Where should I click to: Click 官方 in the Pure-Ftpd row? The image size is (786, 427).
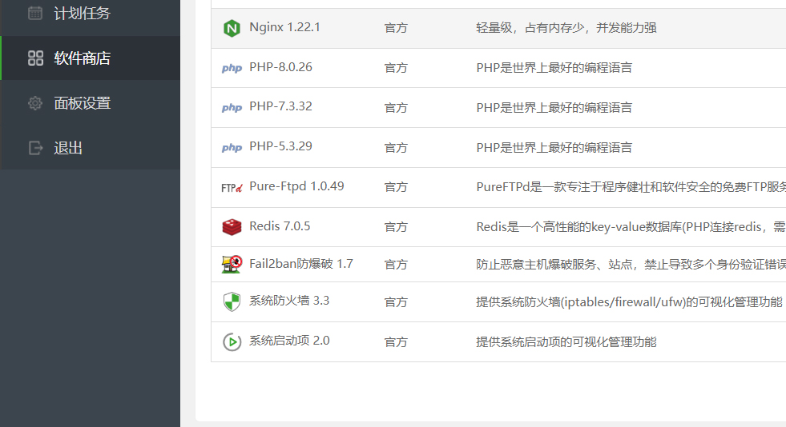[x=396, y=187]
